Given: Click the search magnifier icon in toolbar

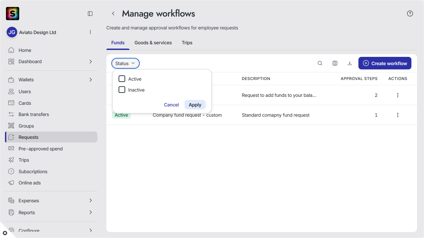Looking at the screenshot, I should pos(320,63).
